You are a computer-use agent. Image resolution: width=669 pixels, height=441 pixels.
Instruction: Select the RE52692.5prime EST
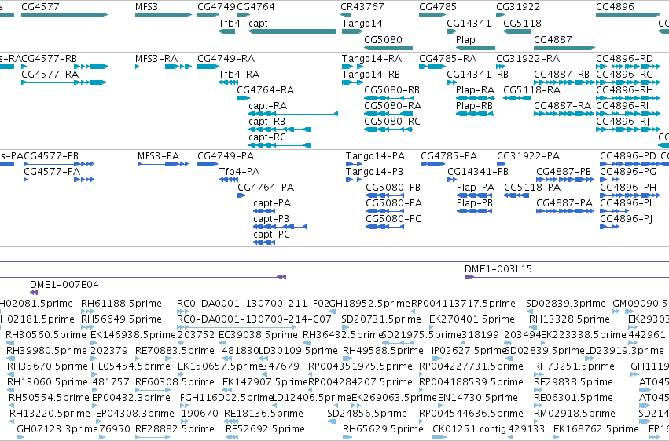(232, 437)
